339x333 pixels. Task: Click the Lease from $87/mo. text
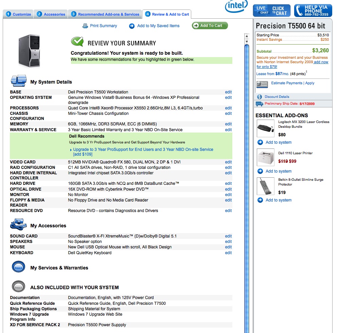(272, 74)
